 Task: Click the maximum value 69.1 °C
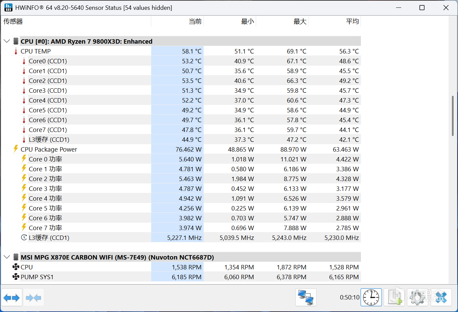click(x=296, y=51)
